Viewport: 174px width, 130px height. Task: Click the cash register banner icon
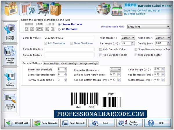click(117, 9)
